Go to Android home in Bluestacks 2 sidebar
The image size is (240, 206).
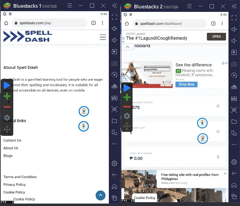coord(234,185)
